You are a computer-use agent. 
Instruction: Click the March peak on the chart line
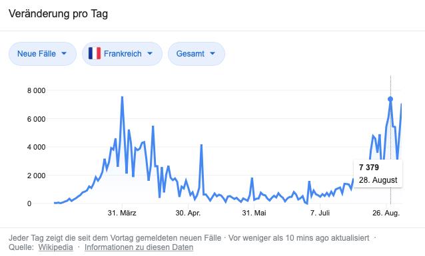(x=123, y=97)
